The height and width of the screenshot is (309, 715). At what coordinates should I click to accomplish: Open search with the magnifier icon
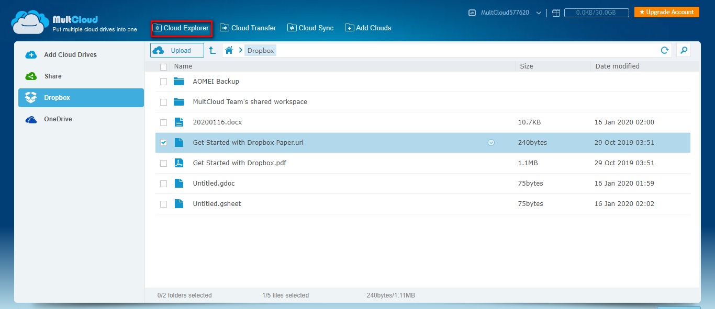[x=683, y=50]
